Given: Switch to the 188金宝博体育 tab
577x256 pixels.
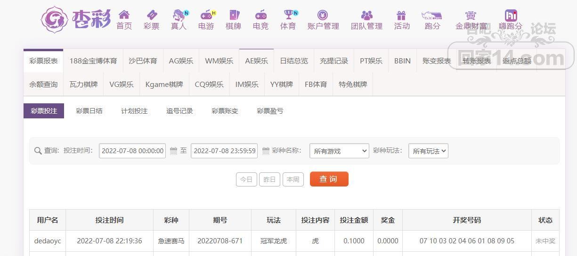Looking at the screenshot, I should point(93,61).
